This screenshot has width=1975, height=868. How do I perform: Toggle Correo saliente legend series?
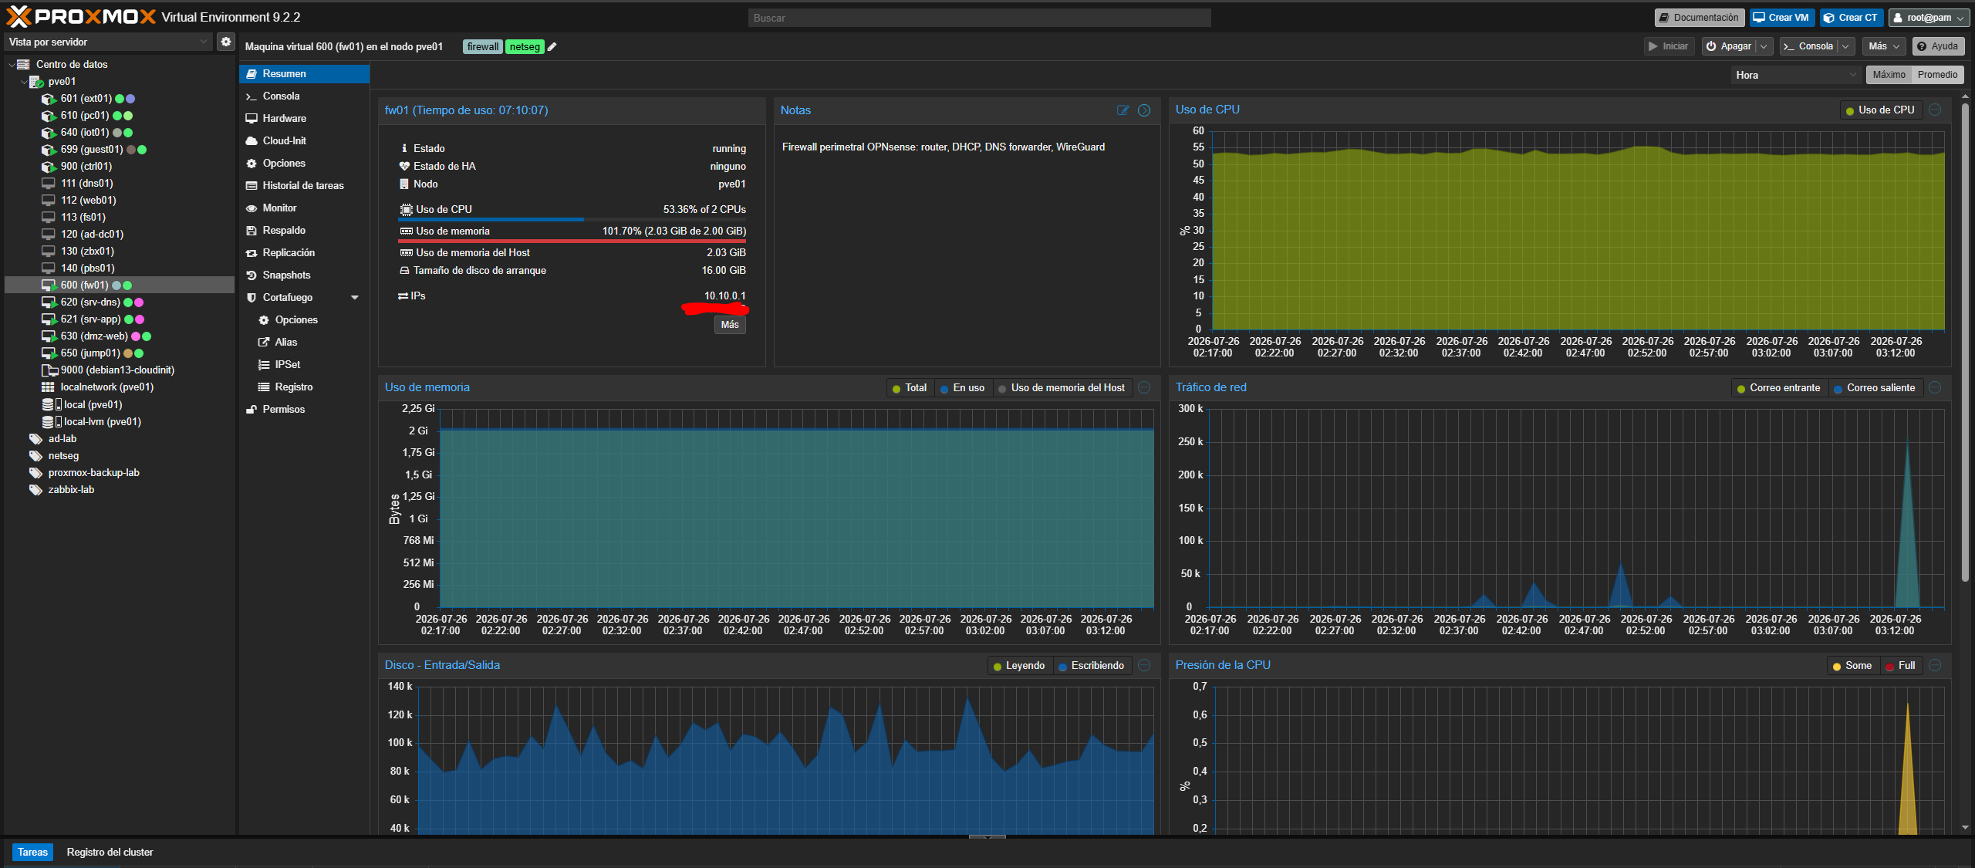[1875, 387]
